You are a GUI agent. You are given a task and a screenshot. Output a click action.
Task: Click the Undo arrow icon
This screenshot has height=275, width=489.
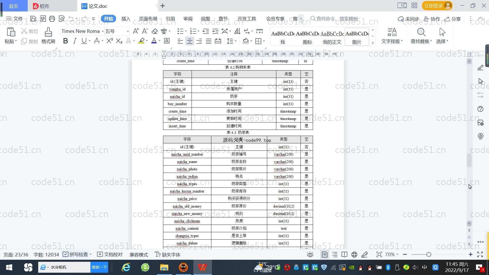click(x=71, y=19)
